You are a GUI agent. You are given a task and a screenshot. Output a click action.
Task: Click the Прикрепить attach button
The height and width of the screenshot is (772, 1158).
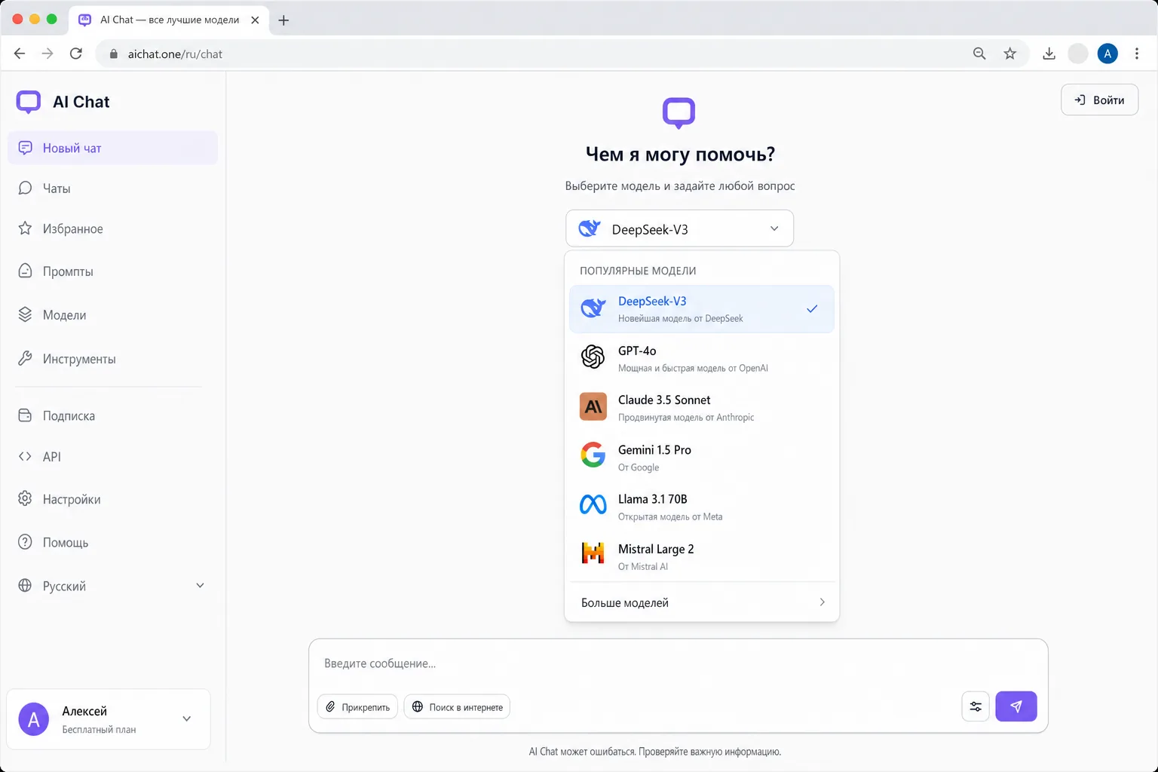click(357, 707)
